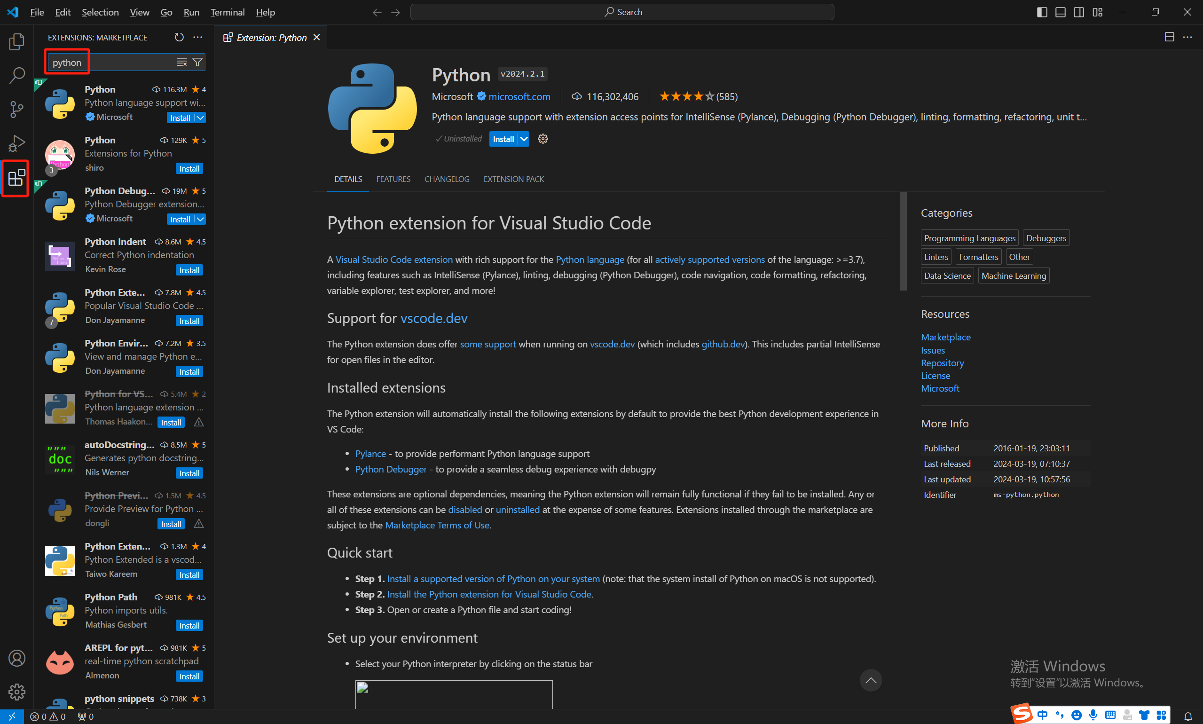Open vscode.dev heading link
1203x724 pixels.
click(x=434, y=318)
